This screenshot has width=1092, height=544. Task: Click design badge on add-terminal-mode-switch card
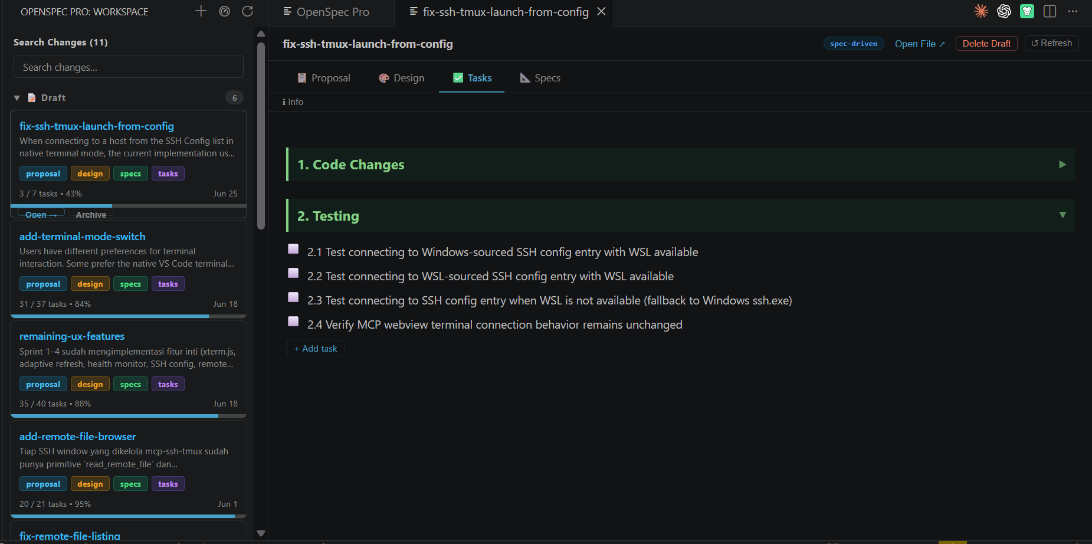coord(90,284)
